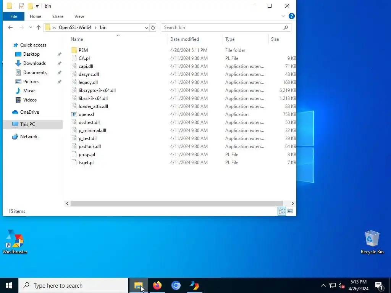Open recent locations dropdown arrow
The height and width of the screenshot is (293, 391).
point(31,27)
